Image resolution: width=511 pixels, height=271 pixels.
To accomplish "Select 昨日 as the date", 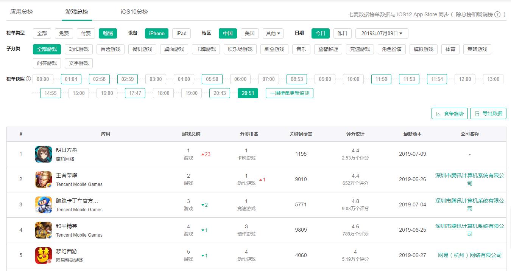I will click(343, 33).
